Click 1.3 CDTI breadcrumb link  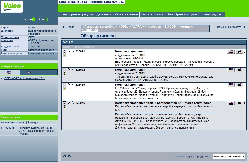point(170,27)
